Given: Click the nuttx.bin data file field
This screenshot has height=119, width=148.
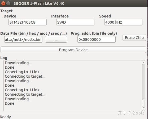Looking at the screenshot, I should (x=23, y=39).
